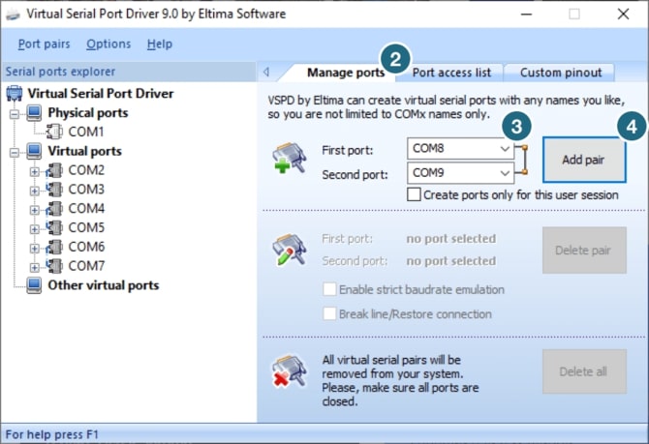Viewport: 649px width, 444px height.
Task: Select the COM6 label in Virtual ports
Action: [86, 247]
